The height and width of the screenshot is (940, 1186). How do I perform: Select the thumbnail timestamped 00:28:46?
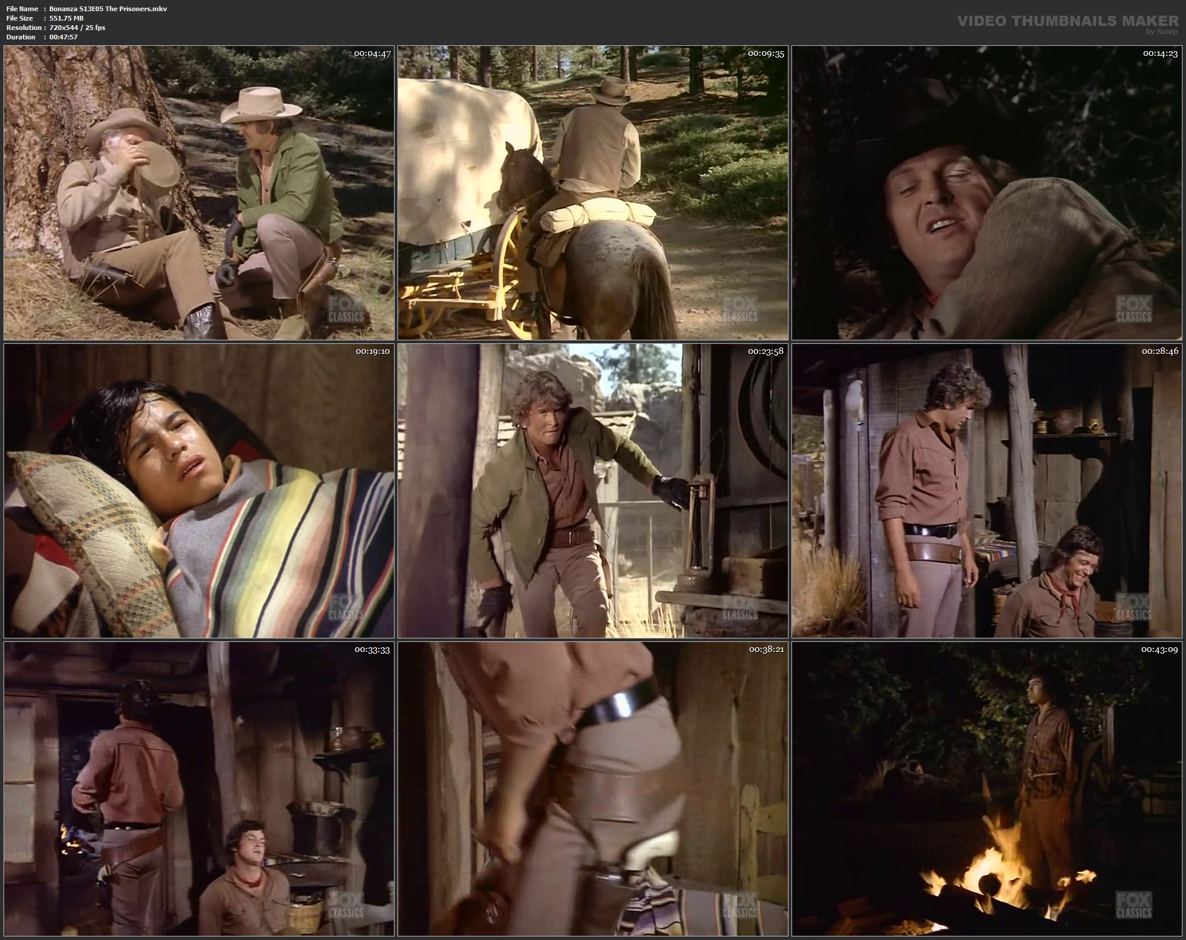987,491
